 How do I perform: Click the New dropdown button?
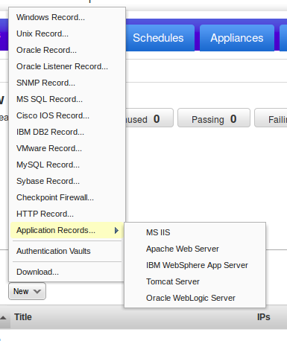coord(27,291)
